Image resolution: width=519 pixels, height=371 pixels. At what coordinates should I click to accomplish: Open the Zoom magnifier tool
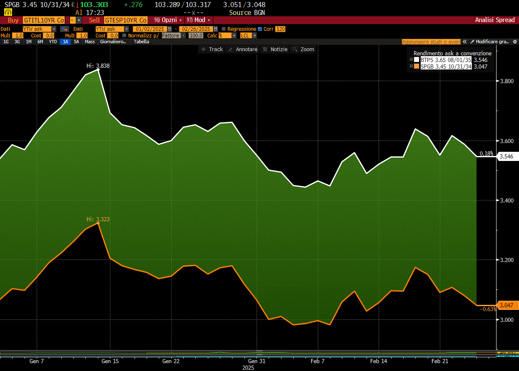[303, 49]
